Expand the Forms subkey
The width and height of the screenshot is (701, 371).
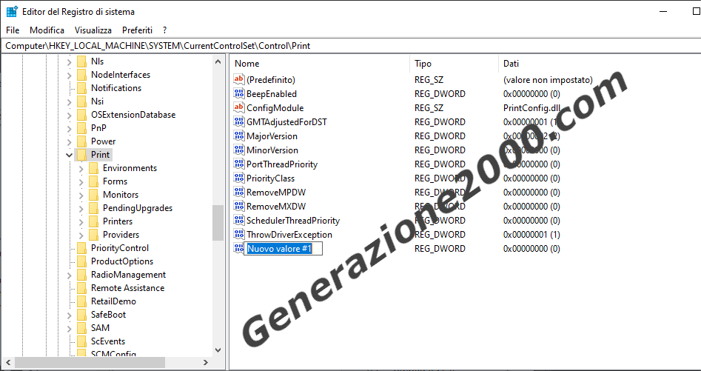click(x=81, y=181)
